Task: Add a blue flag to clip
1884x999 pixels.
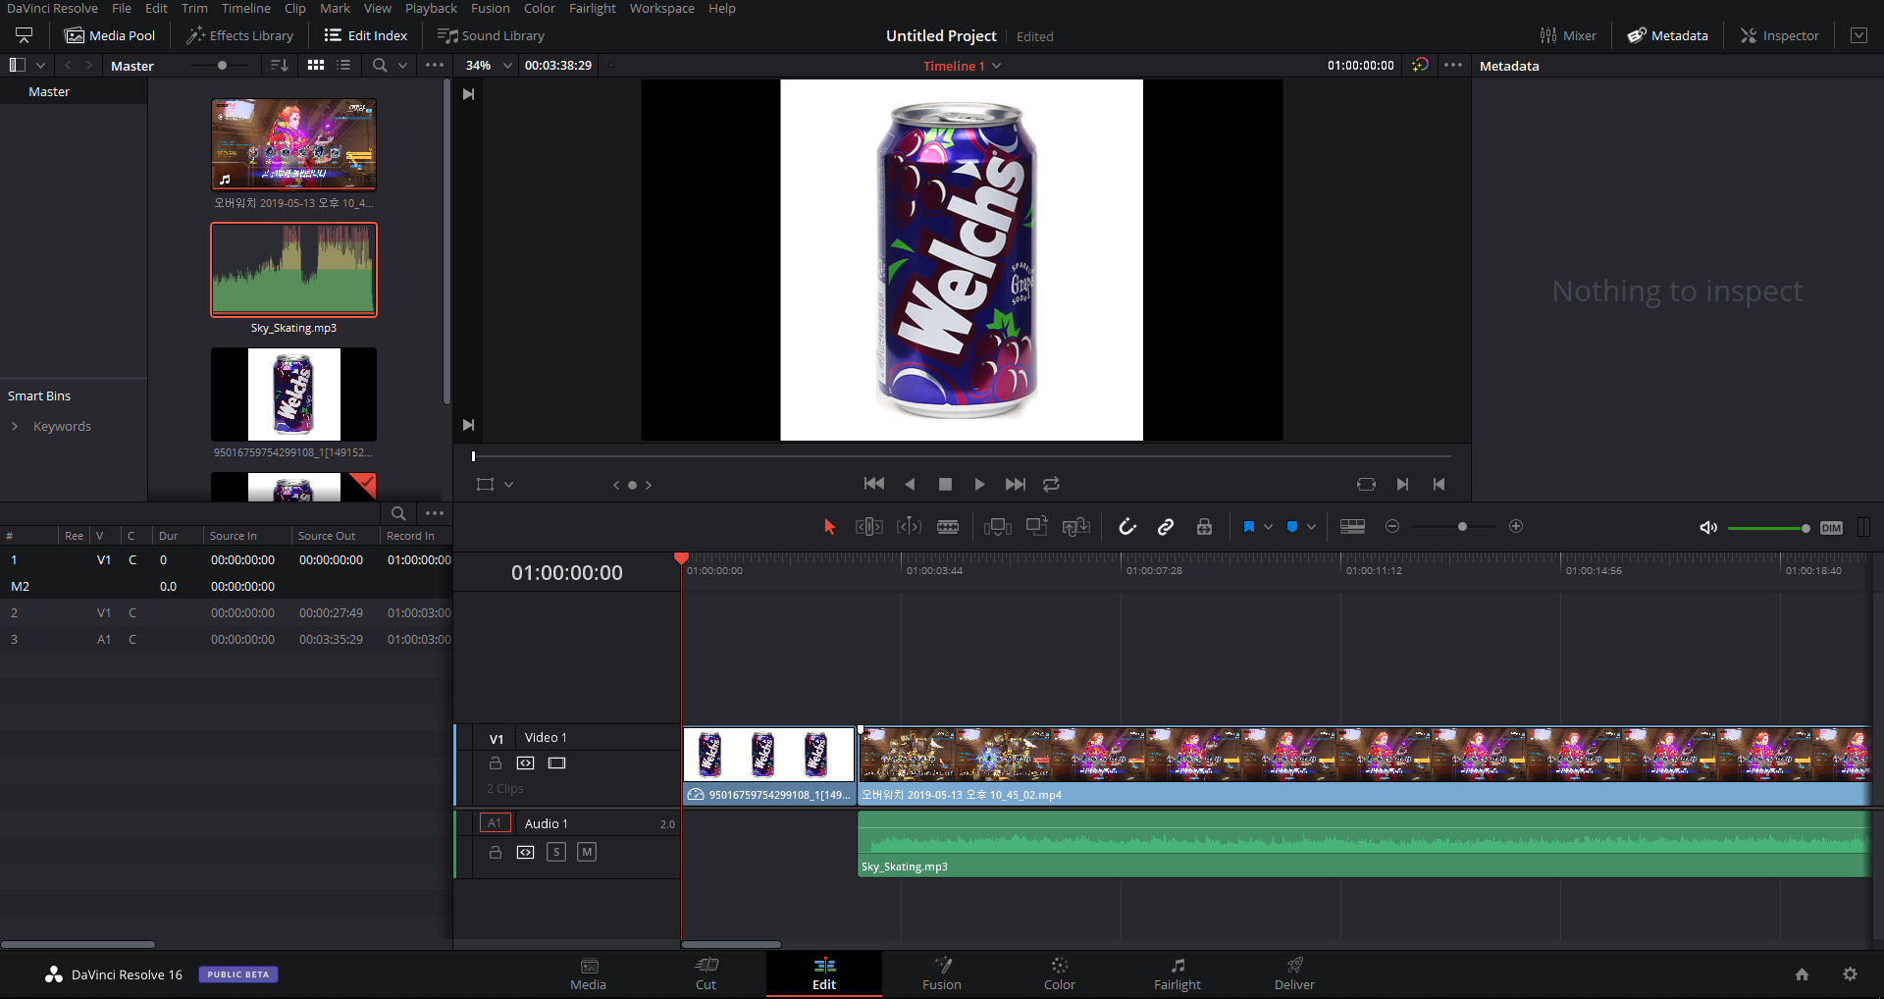Action: coord(1248,527)
